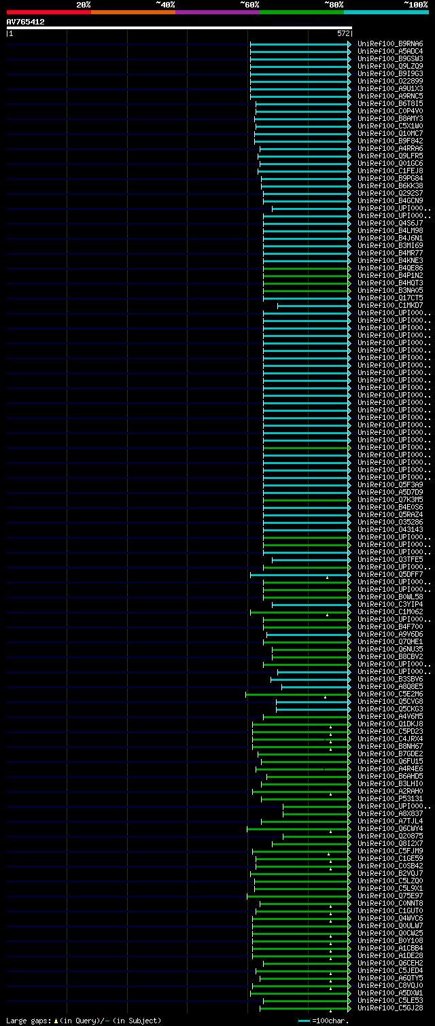This screenshot has width=435, height=1026.
Task: Select the UniRef100_Q3TFE5 label
Action: tap(390, 560)
